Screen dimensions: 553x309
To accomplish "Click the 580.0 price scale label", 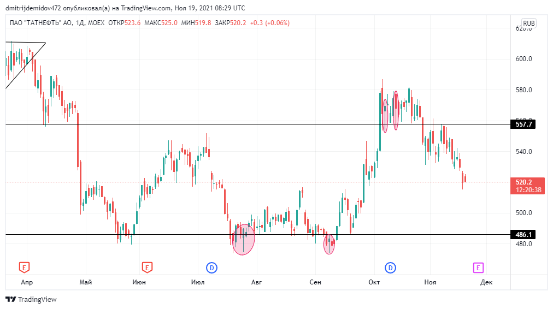I will click(x=523, y=90).
